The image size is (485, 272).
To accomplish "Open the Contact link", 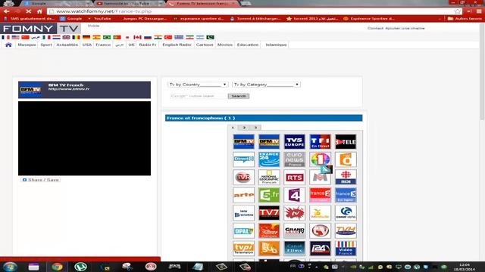I will click(x=376, y=28).
